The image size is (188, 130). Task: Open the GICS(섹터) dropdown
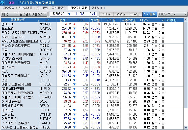(173, 14)
